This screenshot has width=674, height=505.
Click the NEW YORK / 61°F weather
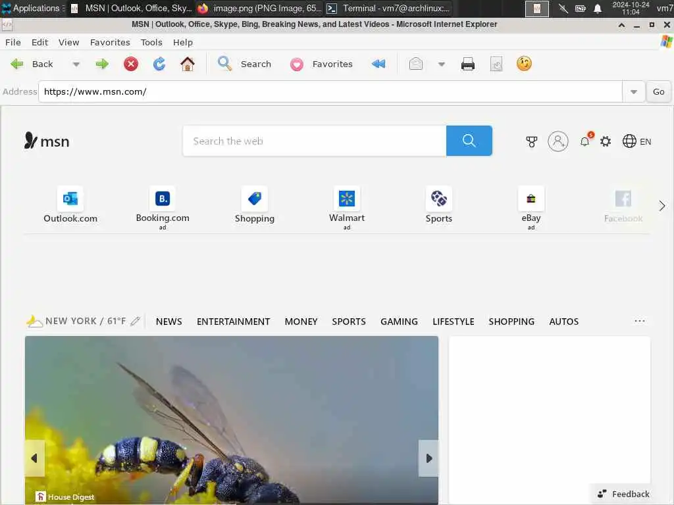pos(76,321)
